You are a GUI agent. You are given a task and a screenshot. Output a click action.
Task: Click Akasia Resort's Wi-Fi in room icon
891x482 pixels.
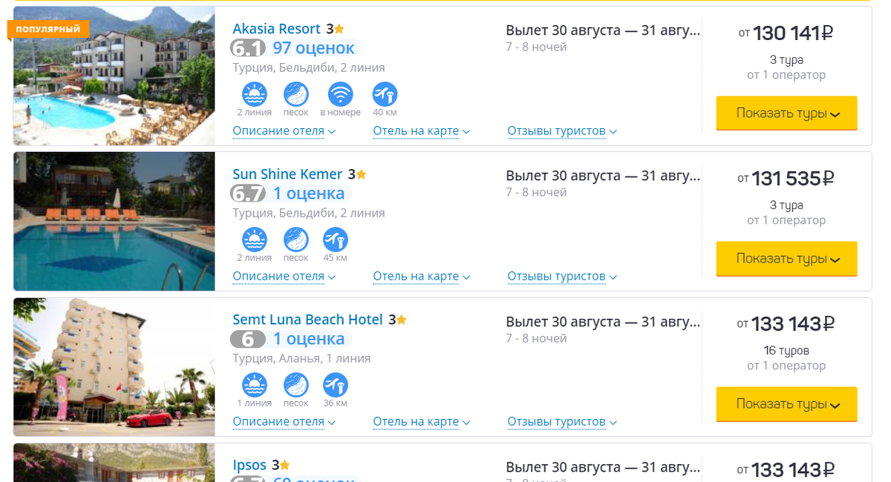340,94
